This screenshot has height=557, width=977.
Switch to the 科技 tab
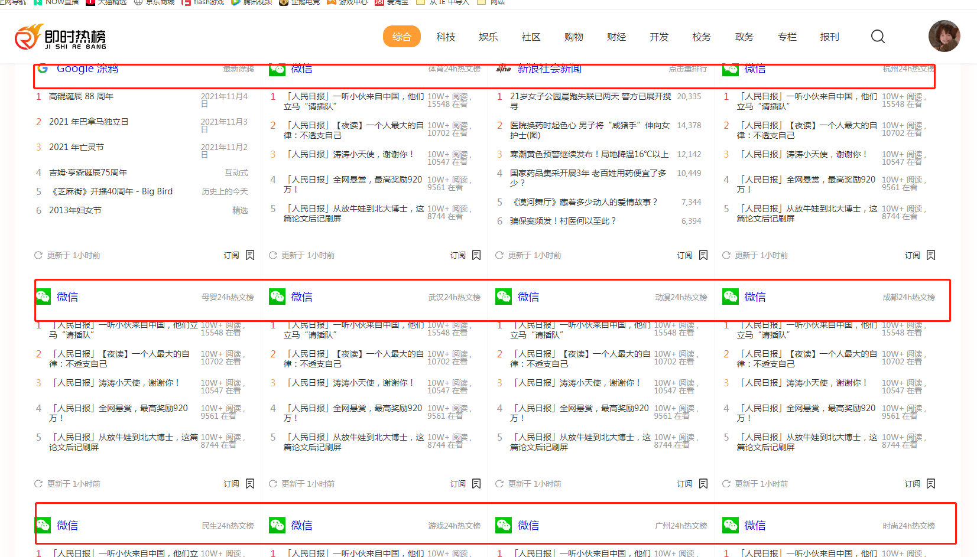click(x=446, y=37)
